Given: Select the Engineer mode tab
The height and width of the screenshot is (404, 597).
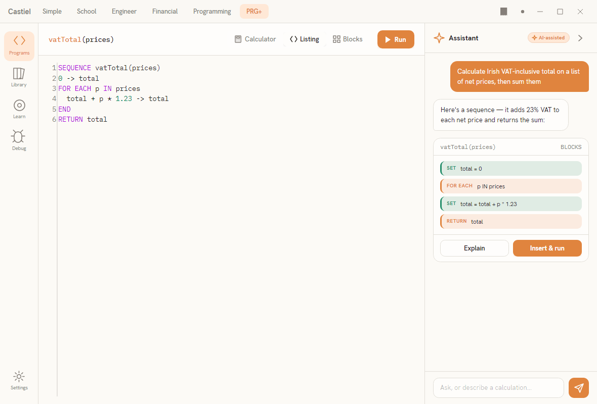Looking at the screenshot, I should 124,12.
